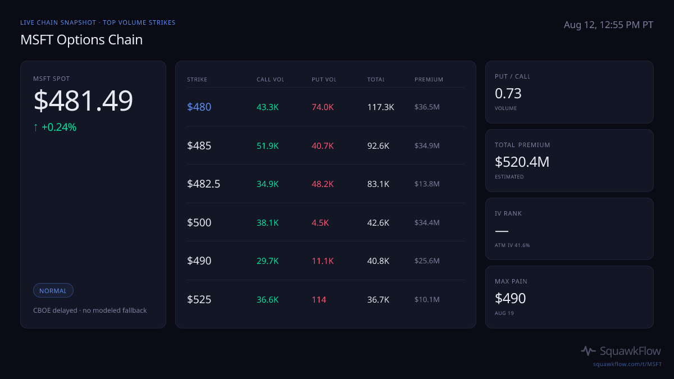The height and width of the screenshot is (379, 674).
Task: Click the green up arrow beside +0.24%
Action: tap(36, 127)
